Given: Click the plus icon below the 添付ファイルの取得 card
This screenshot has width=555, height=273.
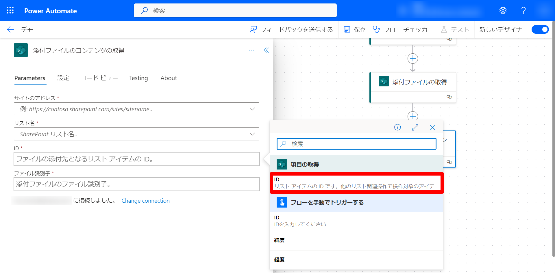Looking at the screenshot, I should coord(413,116).
